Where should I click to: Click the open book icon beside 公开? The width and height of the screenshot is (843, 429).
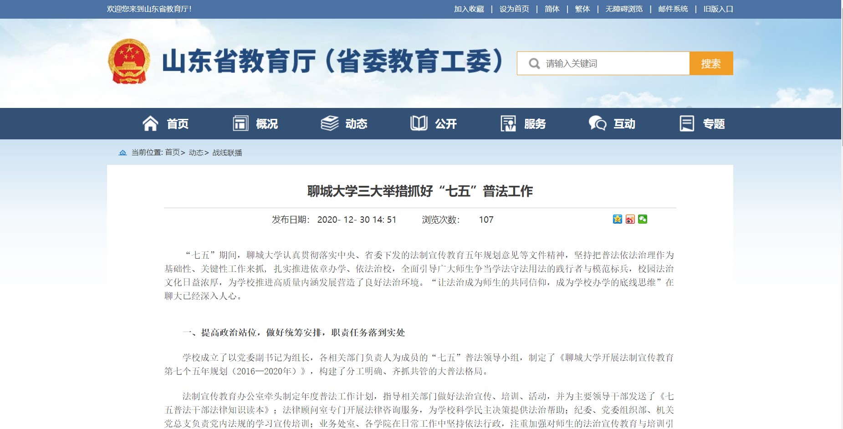419,123
